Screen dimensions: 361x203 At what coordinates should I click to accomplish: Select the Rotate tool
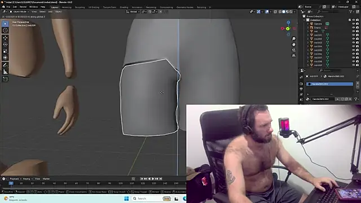pos(5,45)
